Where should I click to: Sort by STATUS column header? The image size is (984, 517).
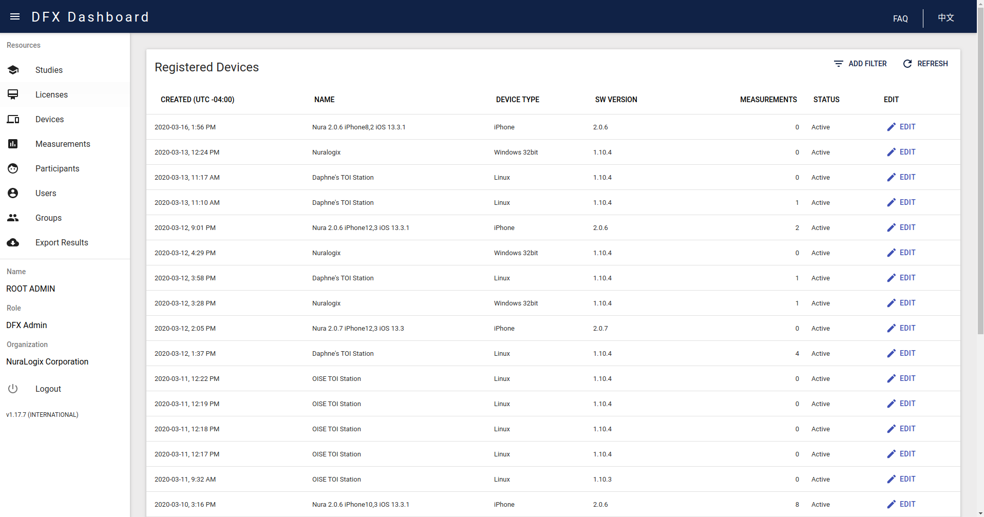click(826, 100)
